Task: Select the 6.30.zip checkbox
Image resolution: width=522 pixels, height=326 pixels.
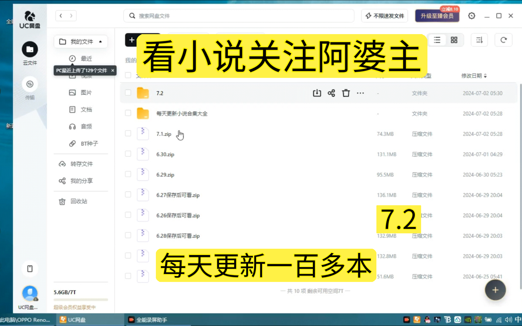Action: 128,154
